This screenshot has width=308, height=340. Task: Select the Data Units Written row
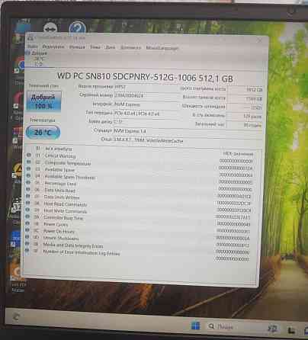pyautogui.click(x=138, y=200)
